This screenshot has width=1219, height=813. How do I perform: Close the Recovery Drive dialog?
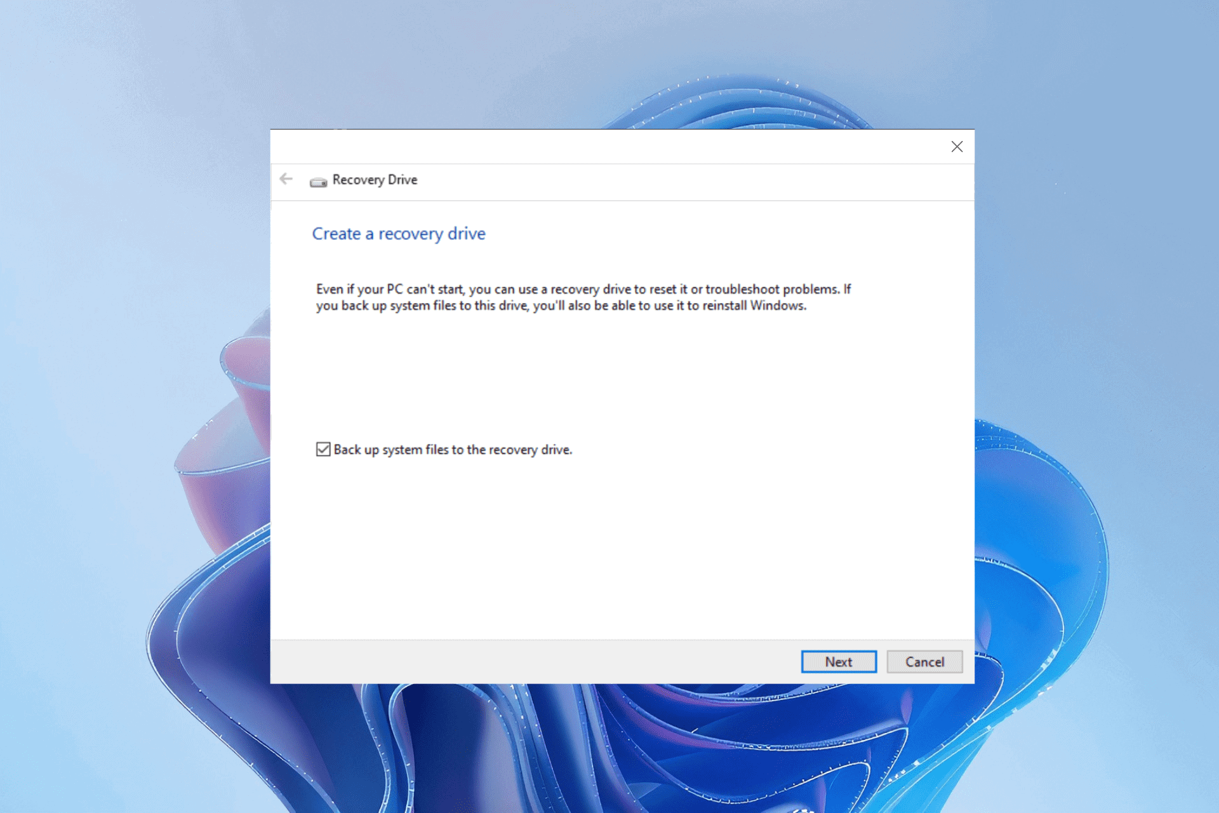click(957, 147)
